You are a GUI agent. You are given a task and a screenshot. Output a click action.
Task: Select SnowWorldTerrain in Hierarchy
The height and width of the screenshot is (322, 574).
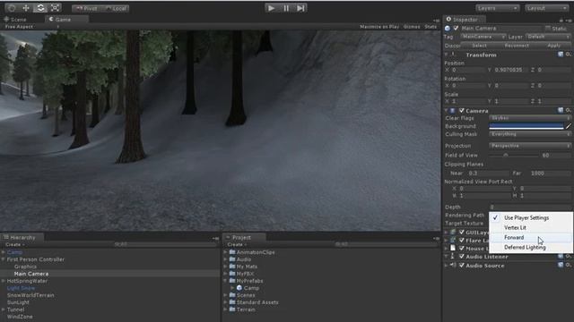[x=30, y=295]
